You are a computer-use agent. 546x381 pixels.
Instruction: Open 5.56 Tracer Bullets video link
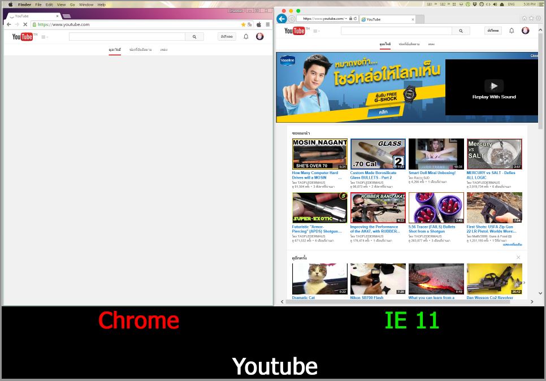tap(431, 229)
